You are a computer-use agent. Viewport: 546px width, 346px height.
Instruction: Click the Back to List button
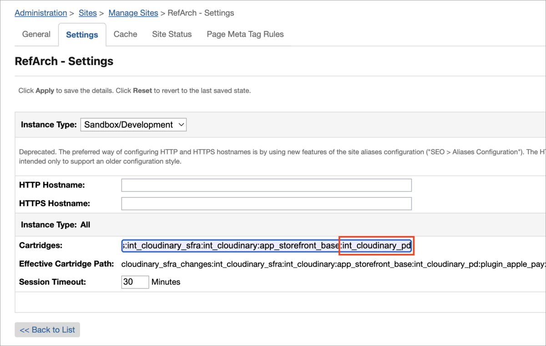[47, 330]
